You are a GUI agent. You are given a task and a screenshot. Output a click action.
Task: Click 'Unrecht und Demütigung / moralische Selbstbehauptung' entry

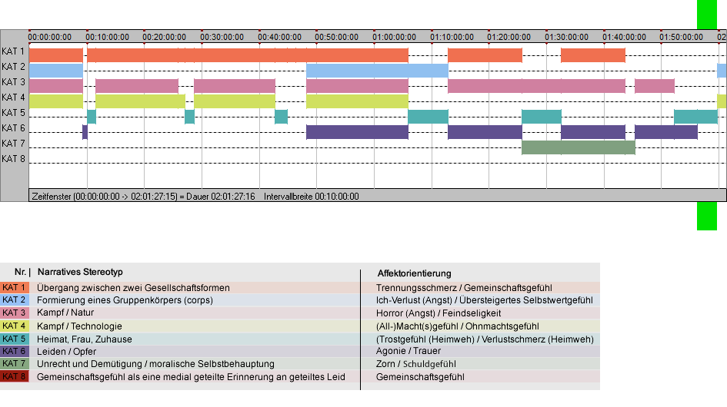155,364
